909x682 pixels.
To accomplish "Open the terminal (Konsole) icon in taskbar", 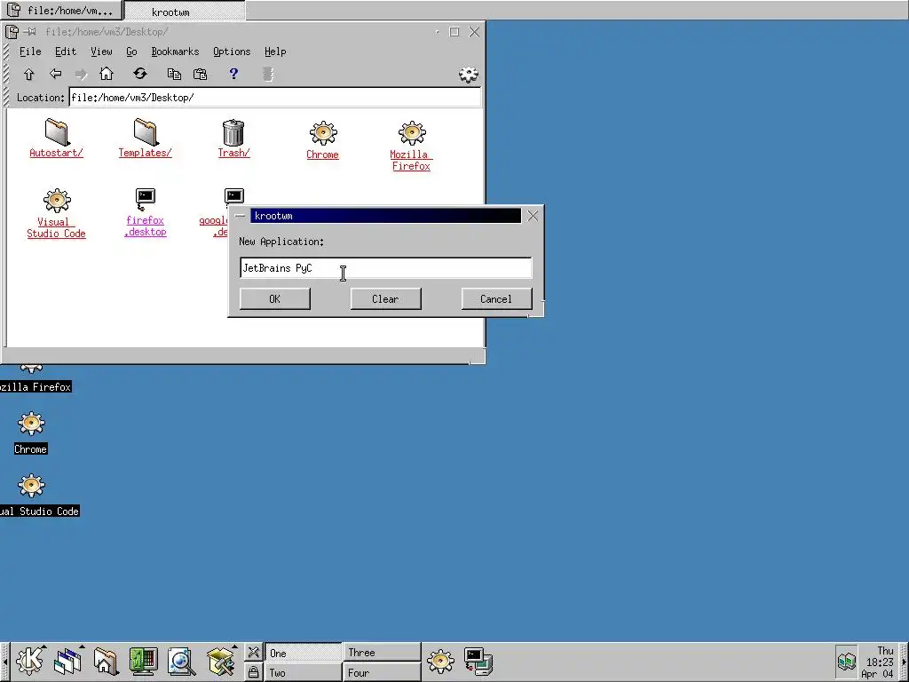I will click(478, 661).
